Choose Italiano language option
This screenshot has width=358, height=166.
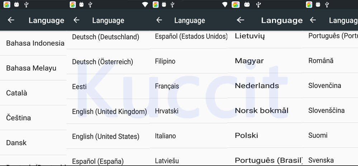pyautogui.click(x=166, y=136)
